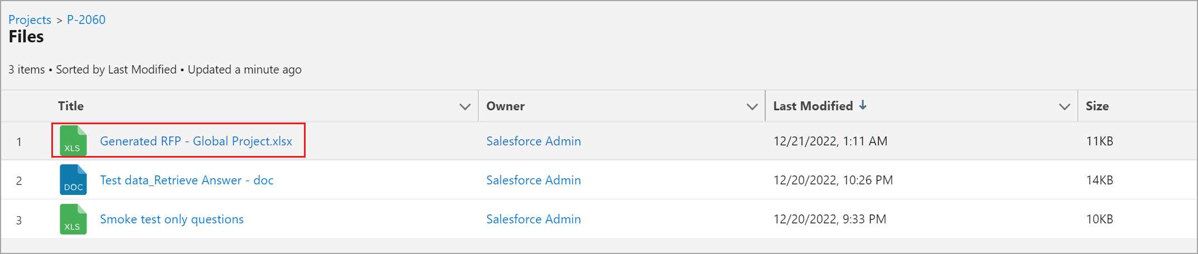Sort by the Title column header
Screen dimensions: 1198x254
coord(71,106)
